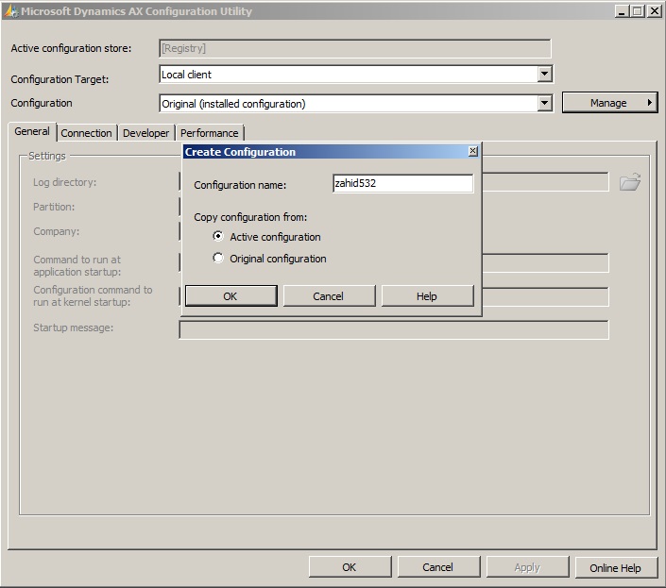Viewport: 666px width, 588px height.
Task: Open the Developer tab
Action: point(145,133)
